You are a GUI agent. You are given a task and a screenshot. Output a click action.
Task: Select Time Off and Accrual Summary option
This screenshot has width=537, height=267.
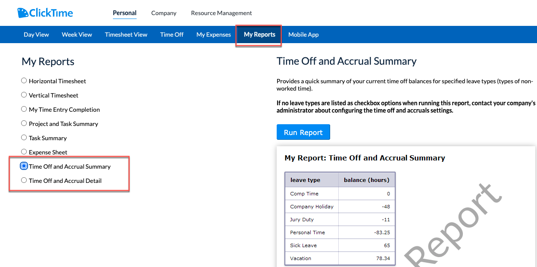24,166
